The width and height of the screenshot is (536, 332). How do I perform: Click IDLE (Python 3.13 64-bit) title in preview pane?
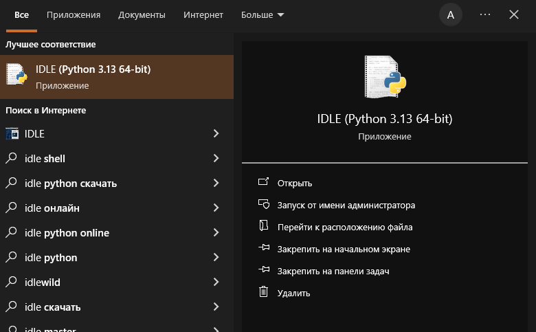point(385,119)
